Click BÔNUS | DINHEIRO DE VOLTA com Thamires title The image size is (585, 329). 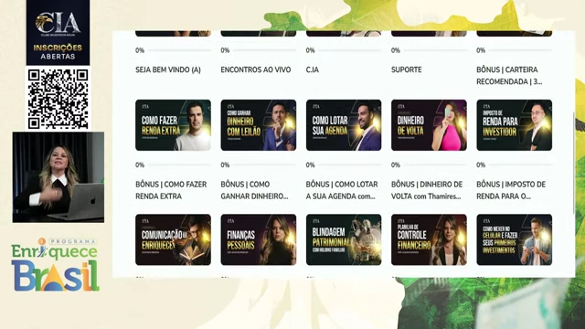tap(427, 190)
